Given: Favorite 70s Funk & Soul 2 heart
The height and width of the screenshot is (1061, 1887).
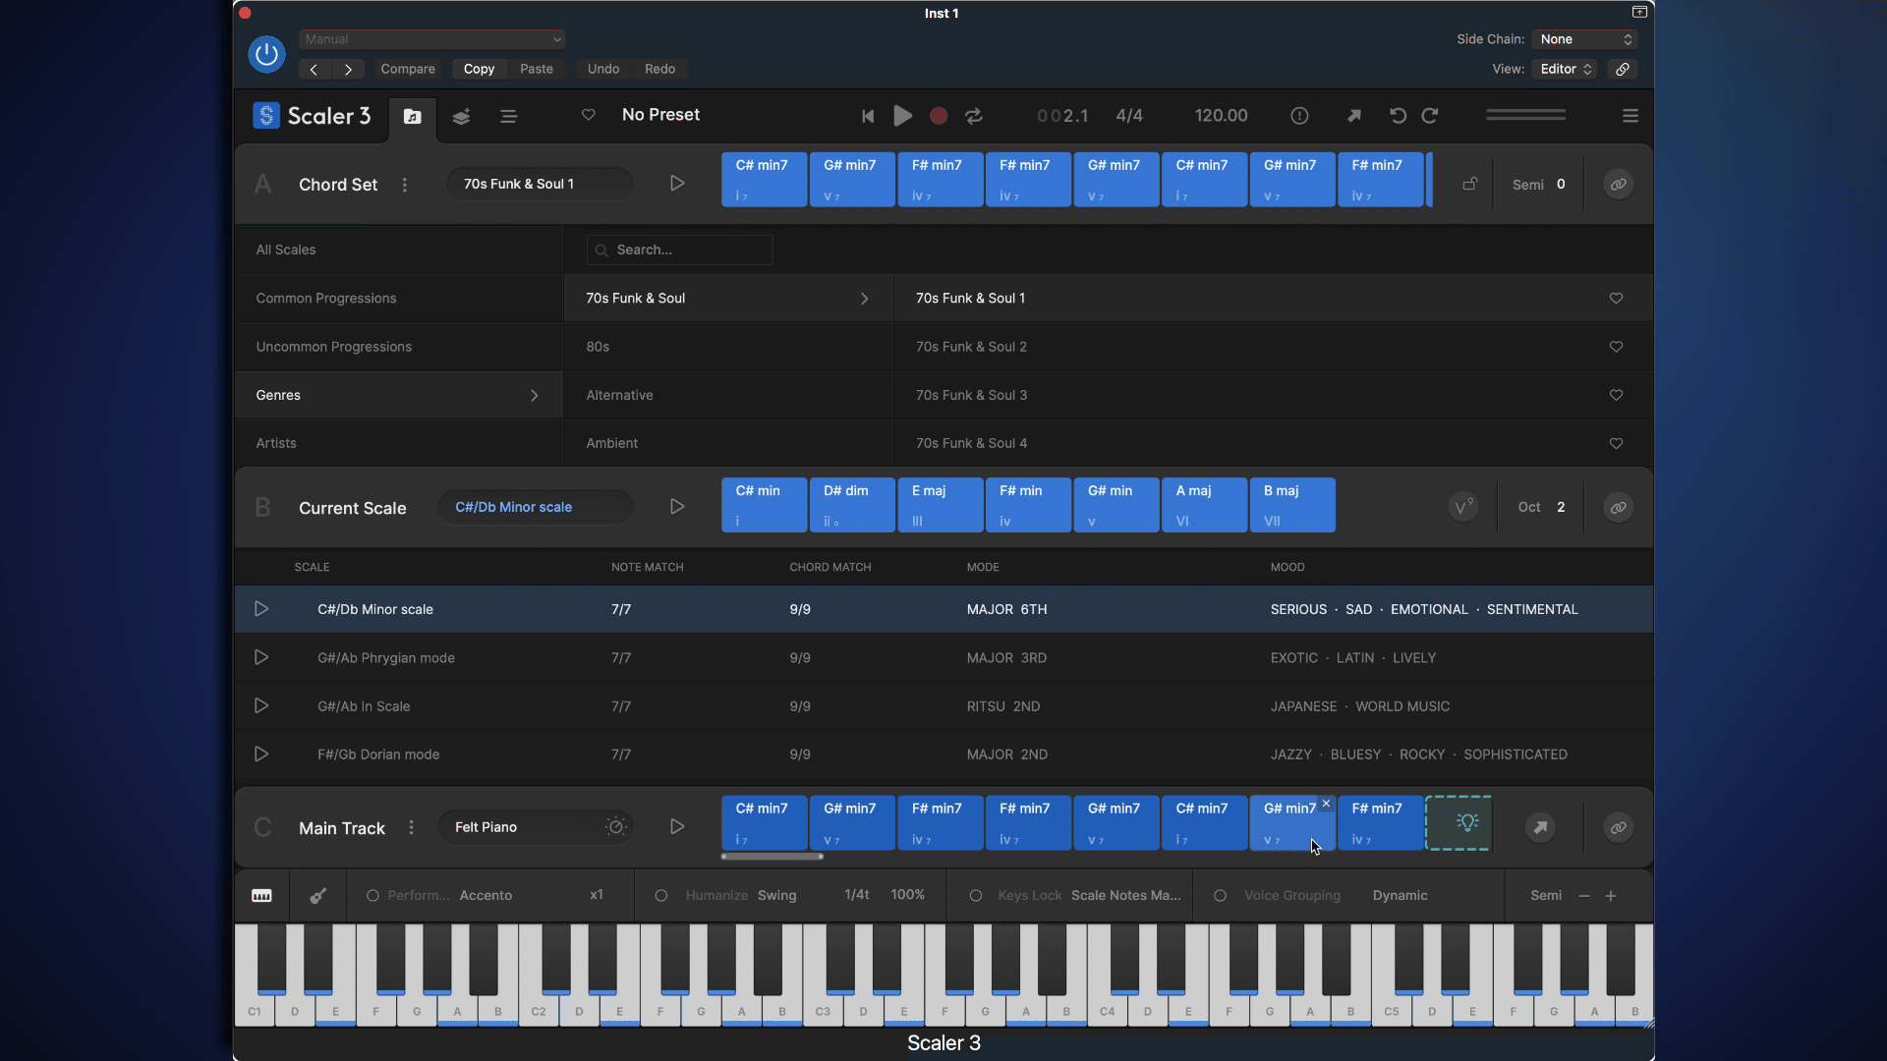Looking at the screenshot, I should (1616, 347).
